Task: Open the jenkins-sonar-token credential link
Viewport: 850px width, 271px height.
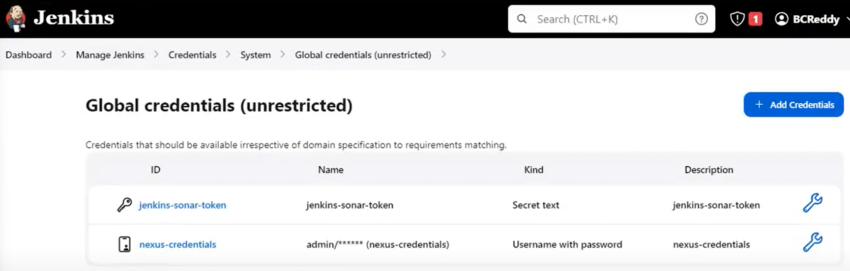Action: point(182,205)
